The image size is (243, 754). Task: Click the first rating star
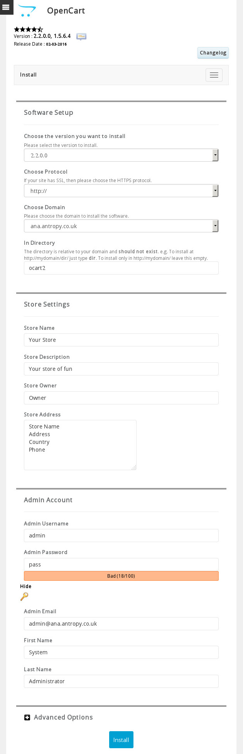point(16,29)
